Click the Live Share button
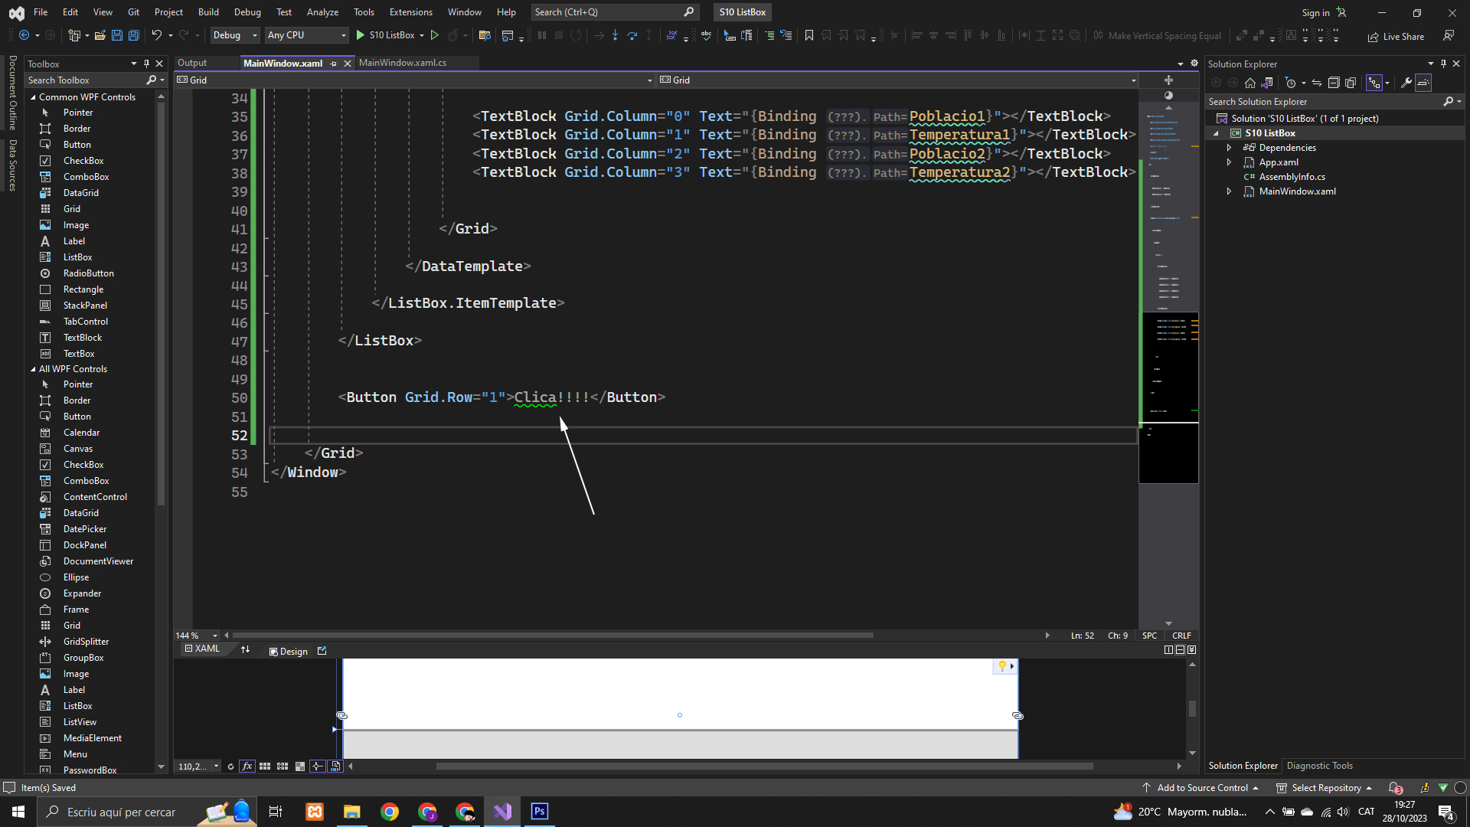The height and width of the screenshot is (827, 1470). tap(1396, 36)
